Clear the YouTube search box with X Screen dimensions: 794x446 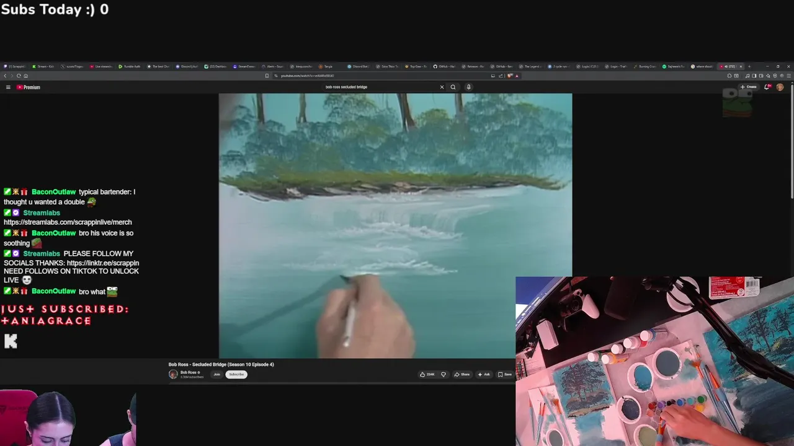(442, 87)
